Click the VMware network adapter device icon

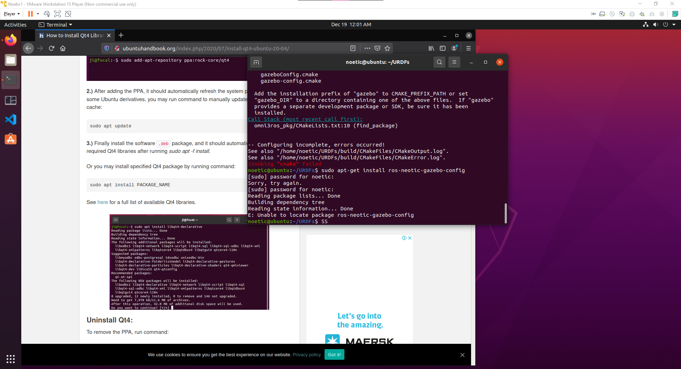622,14
